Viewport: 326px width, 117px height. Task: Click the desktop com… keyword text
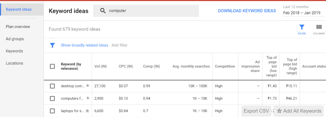(73, 86)
